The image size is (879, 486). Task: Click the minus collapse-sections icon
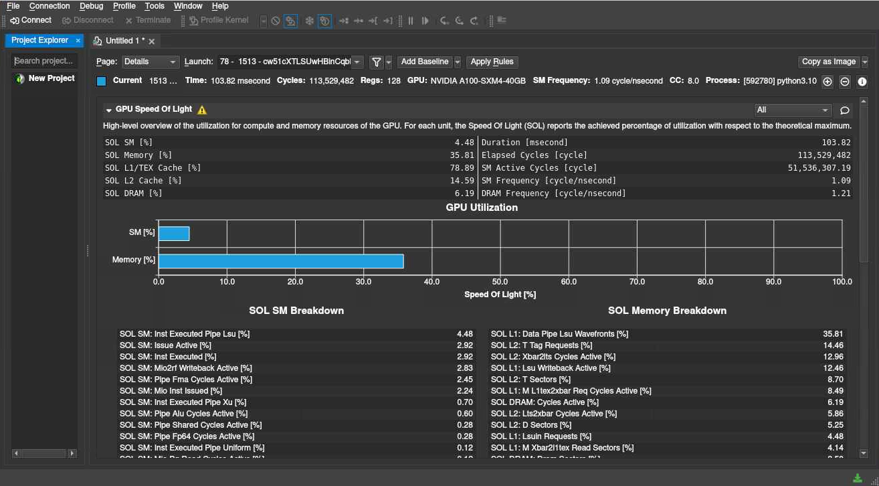click(845, 82)
